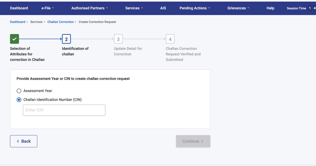Click the Back button
Image resolution: width=316 pixels, height=166 pixels.
click(24, 141)
